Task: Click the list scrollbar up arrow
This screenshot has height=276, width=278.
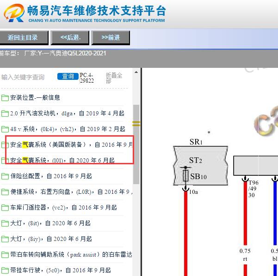Action: [x=136, y=72]
